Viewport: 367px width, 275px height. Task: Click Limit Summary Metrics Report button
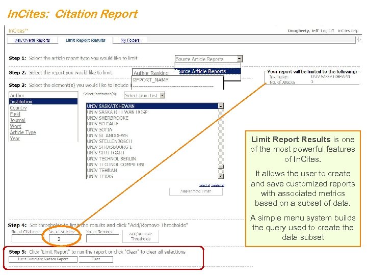(43, 259)
